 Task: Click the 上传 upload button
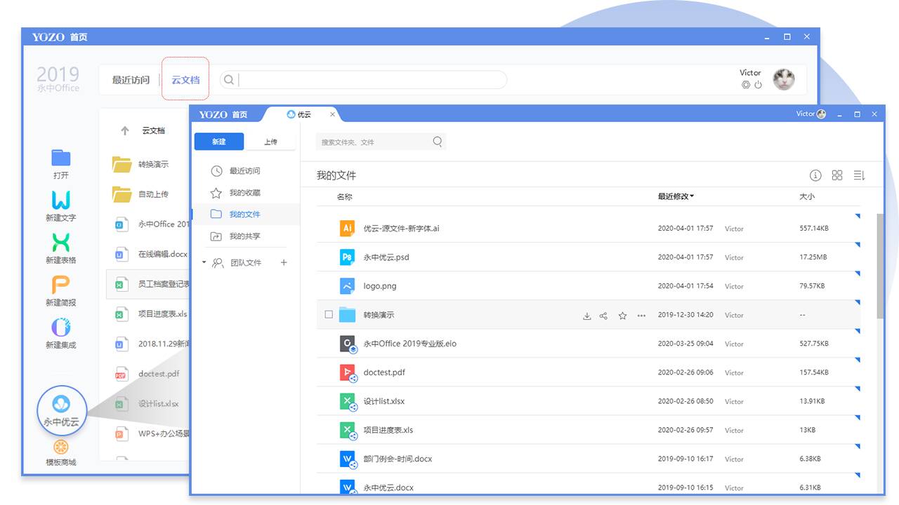click(x=270, y=142)
